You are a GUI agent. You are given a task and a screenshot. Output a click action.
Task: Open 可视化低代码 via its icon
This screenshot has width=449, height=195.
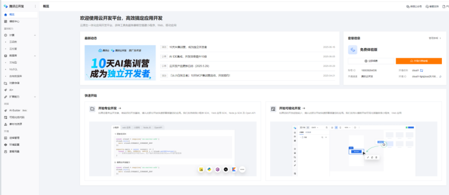click(6, 117)
